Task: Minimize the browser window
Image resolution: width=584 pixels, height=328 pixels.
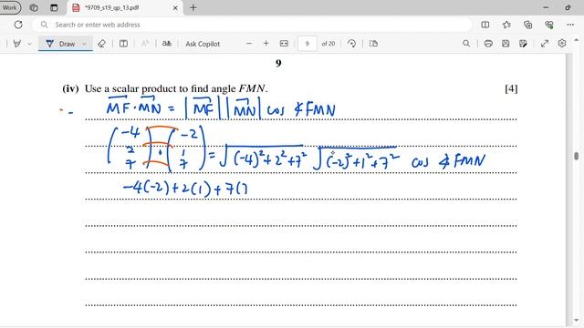Action: 546,7
